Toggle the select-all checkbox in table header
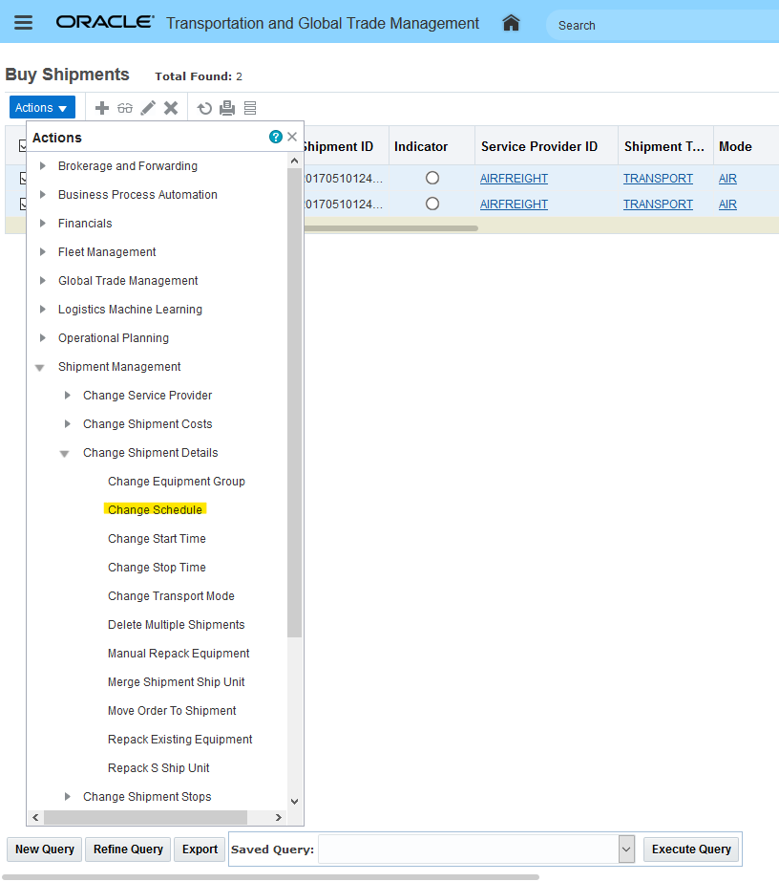 [x=23, y=145]
